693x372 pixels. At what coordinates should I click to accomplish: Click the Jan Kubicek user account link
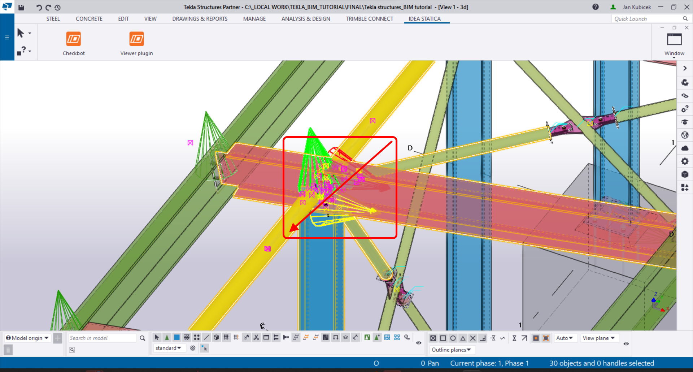point(637,7)
